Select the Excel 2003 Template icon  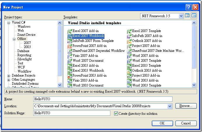[129, 66]
